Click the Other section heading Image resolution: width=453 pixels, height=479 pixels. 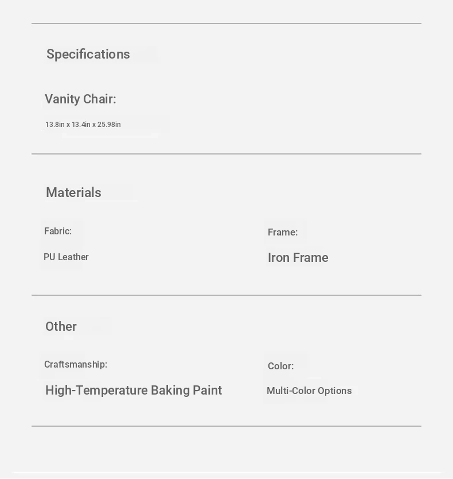click(x=61, y=327)
